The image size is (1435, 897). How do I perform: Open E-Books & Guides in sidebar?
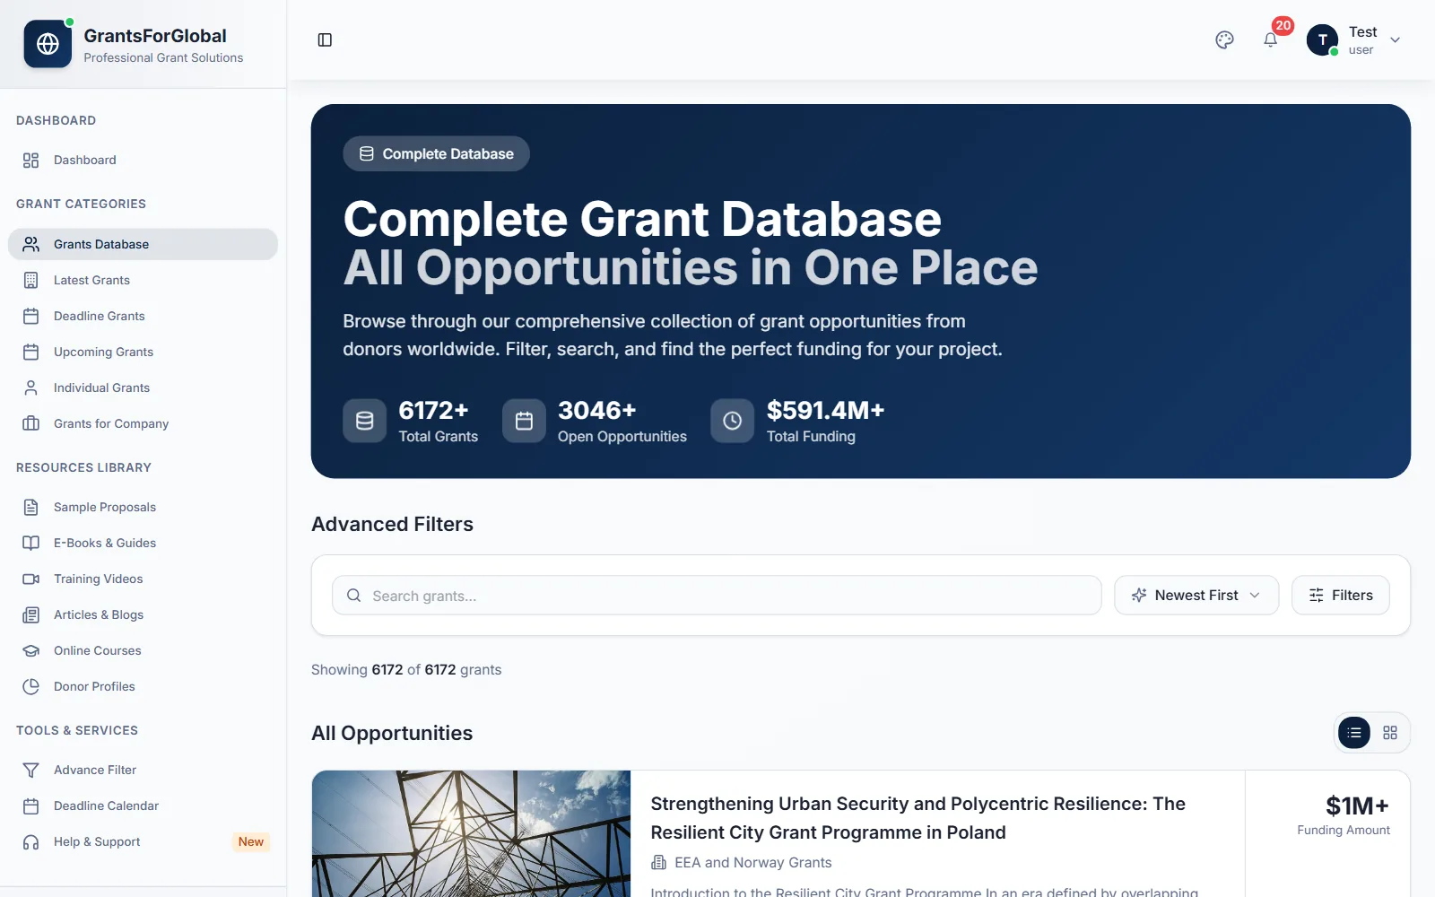143,543
